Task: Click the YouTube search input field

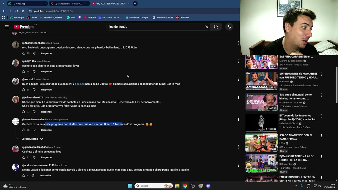Action: point(156,27)
